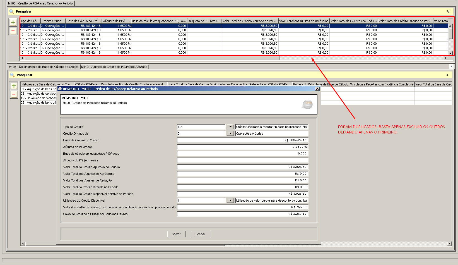Click 'Crédito vinculado à receita tributada' description field
458x265 pixels.
(272, 127)
